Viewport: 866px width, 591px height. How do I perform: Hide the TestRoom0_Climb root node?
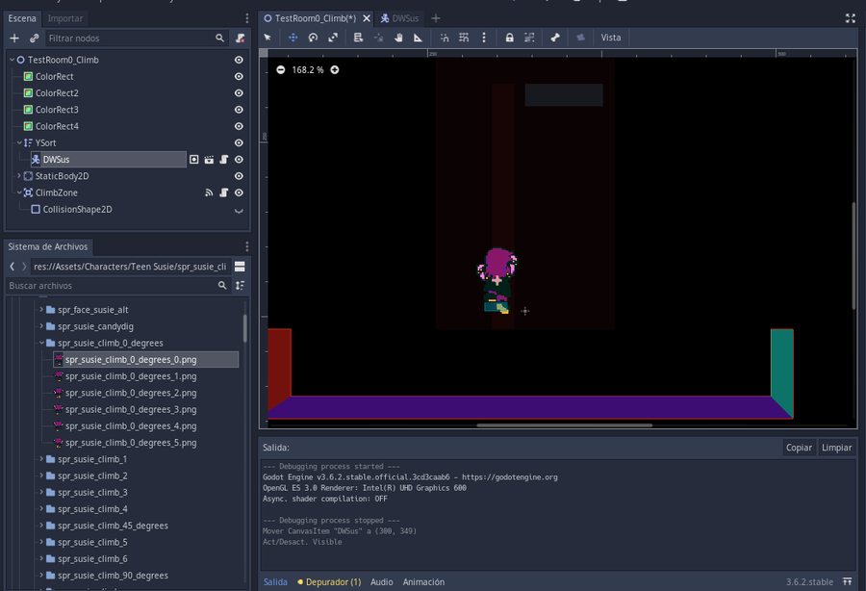(239, 60)
